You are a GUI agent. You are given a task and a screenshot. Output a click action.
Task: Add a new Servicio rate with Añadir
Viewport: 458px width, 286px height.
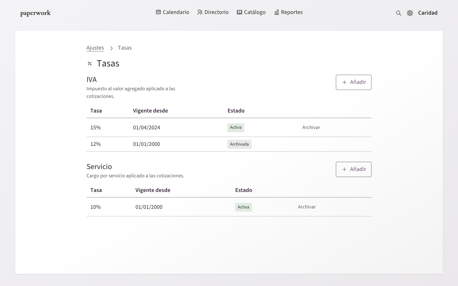coord(354,169)
